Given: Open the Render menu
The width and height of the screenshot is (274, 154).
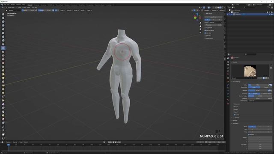Looking at the screenshot, I should (x=13, y=5).
